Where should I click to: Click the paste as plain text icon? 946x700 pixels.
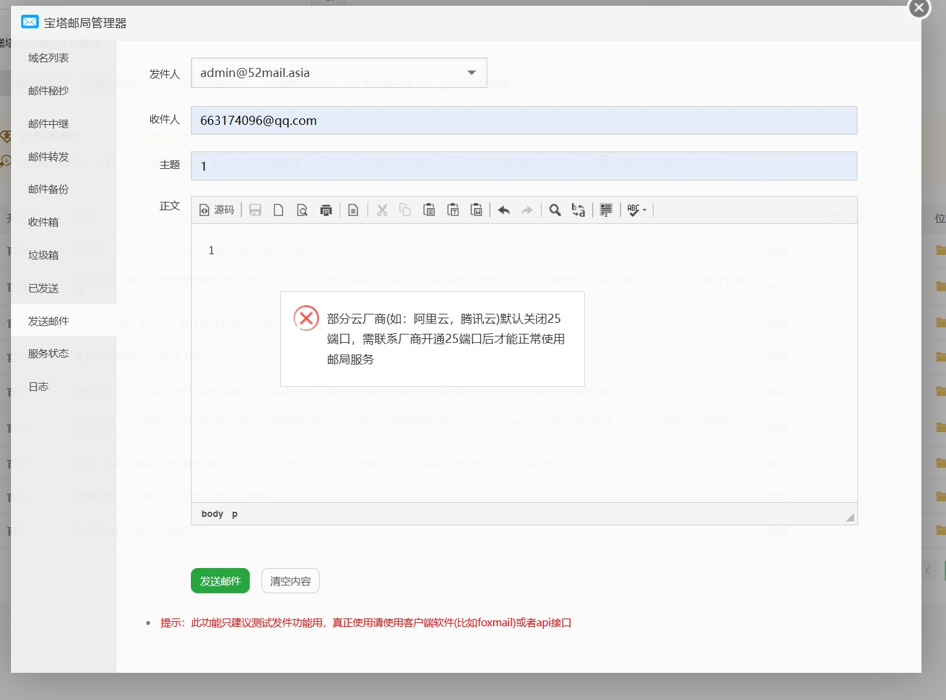pos(453,210)
